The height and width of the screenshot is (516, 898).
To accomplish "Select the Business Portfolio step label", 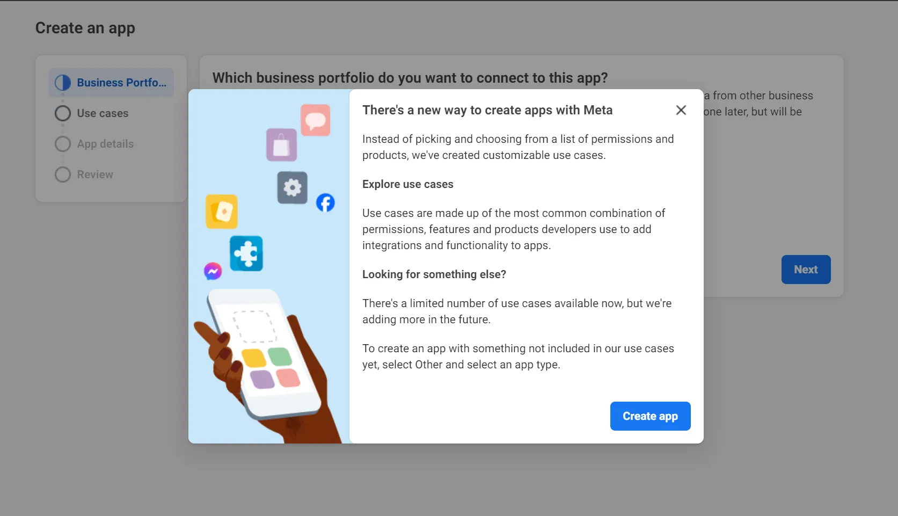I will (121, 83).
